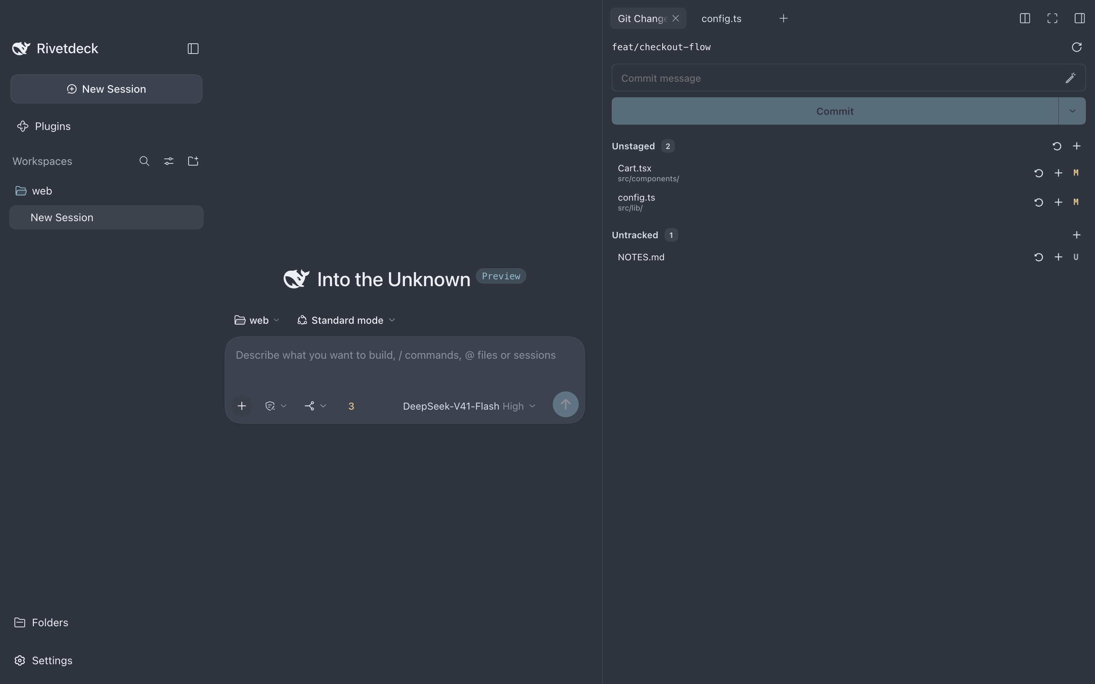Stage all untracked files plus icon

point(1076,235)
